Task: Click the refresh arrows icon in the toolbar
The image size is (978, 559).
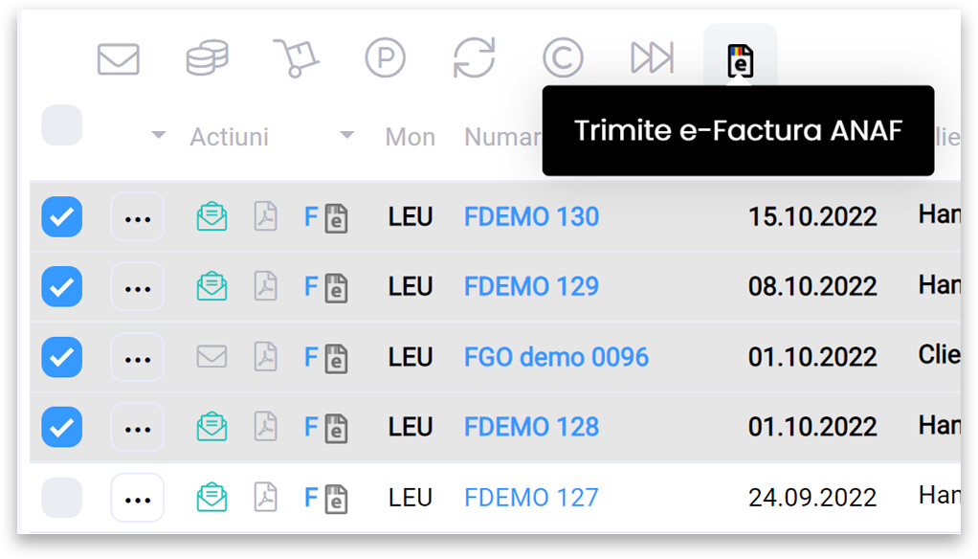Action: [474, 57]
